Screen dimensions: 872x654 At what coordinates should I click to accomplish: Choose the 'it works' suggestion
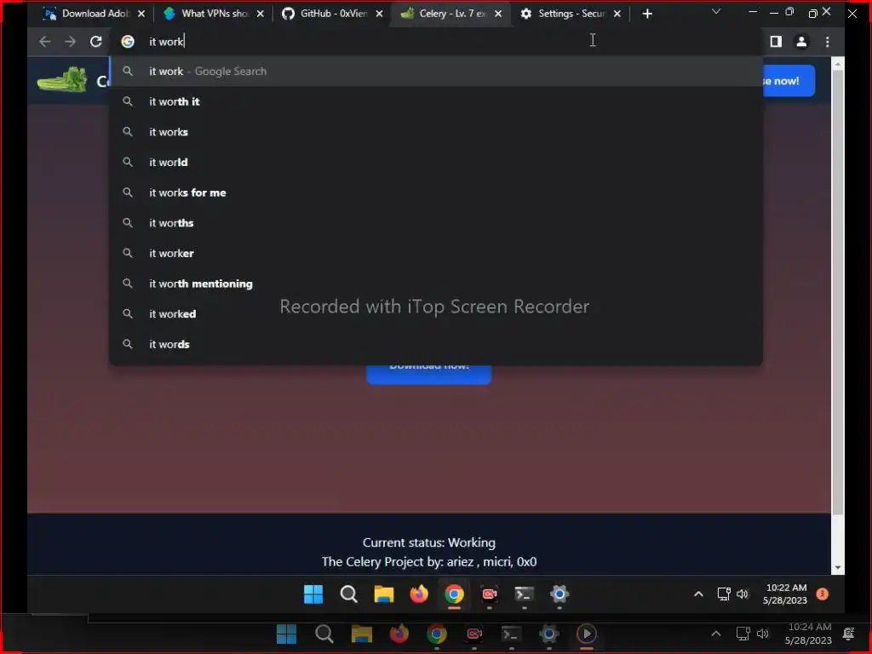(x=436, y=132)
